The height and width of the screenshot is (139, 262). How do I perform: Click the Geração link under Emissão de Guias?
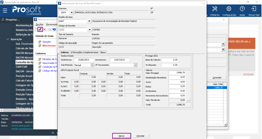coord(47,42)
